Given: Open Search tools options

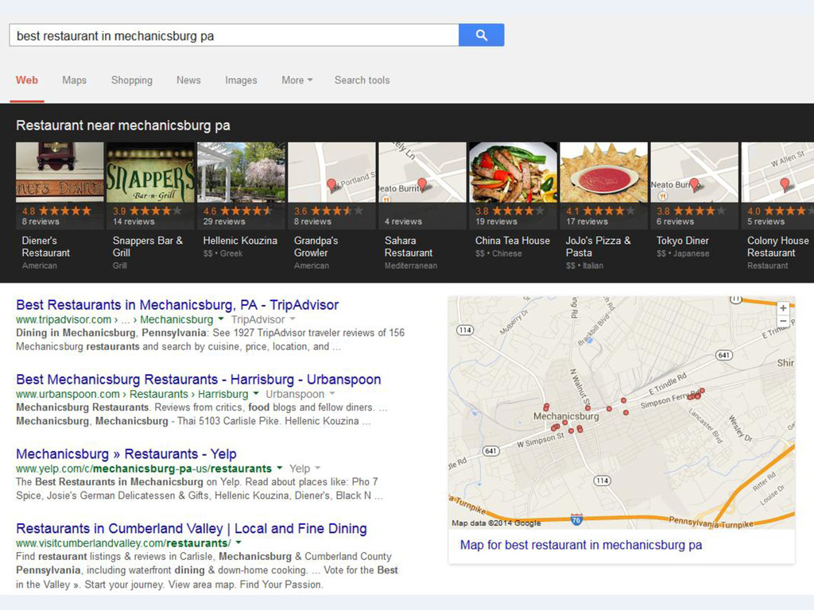Looking at the screenshot, I should tap(362, 80).
